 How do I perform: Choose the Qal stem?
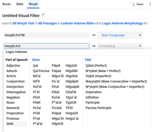[35, 65]
